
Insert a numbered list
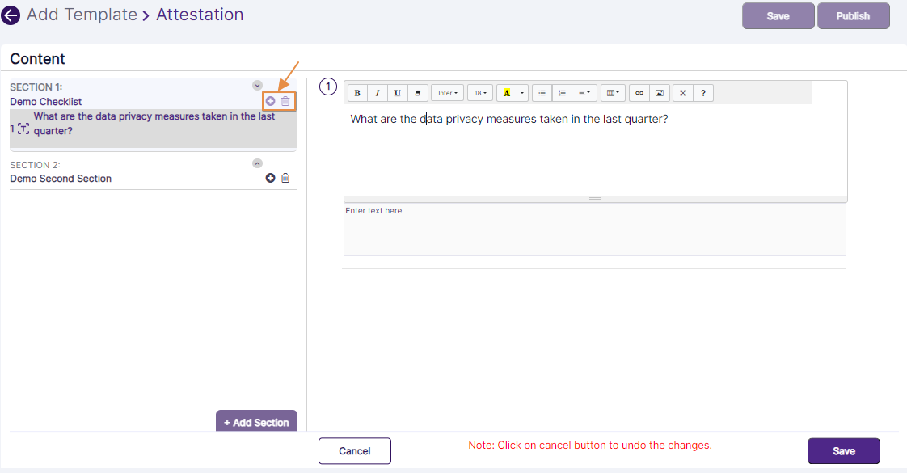pyautogui.click(x=562, y=93)
